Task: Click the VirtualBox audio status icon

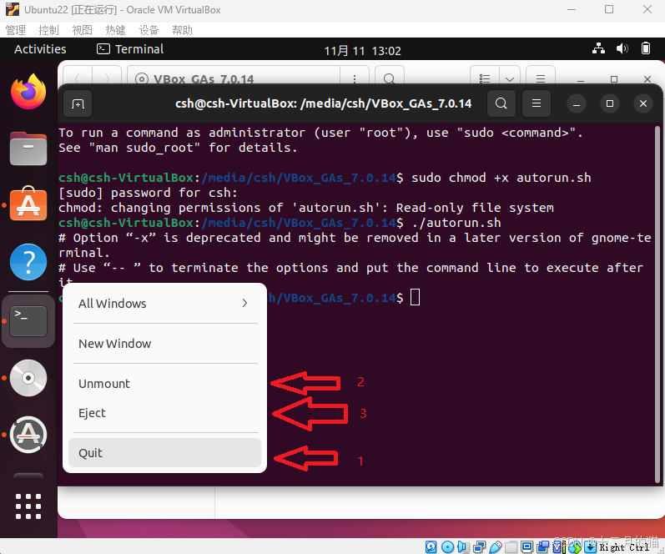Action: 463,546
